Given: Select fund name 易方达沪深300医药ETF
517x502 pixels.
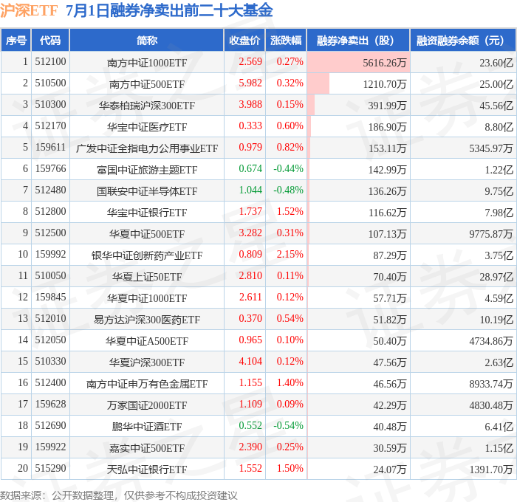Looking at the screenshot, I should click(x=147, y=320).
